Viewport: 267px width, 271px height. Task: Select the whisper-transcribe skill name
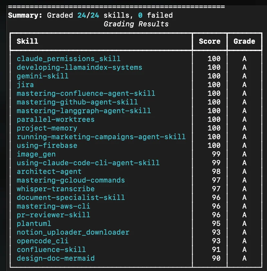[x=55, y=189]
